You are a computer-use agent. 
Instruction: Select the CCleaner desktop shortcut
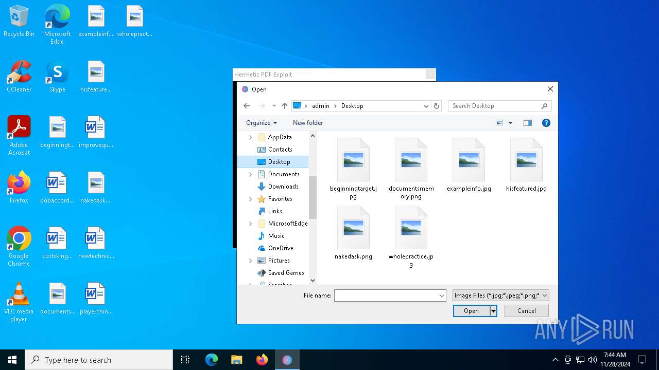tap(19, 77)
